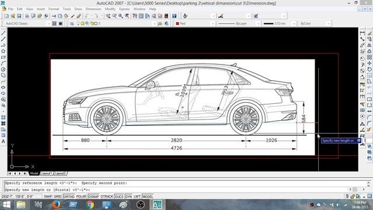Select the Multiline Text A tool

[x=3, y=141]
